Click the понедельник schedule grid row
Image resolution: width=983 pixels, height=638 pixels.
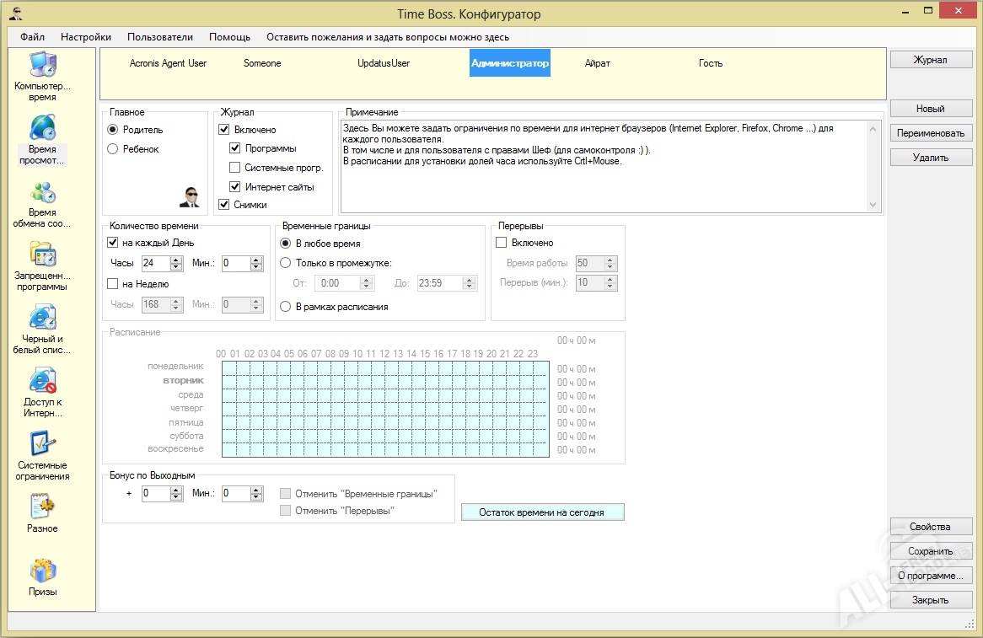point(384,368)
